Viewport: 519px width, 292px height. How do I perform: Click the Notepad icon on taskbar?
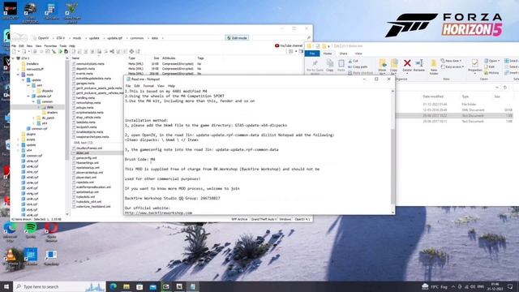193,286
